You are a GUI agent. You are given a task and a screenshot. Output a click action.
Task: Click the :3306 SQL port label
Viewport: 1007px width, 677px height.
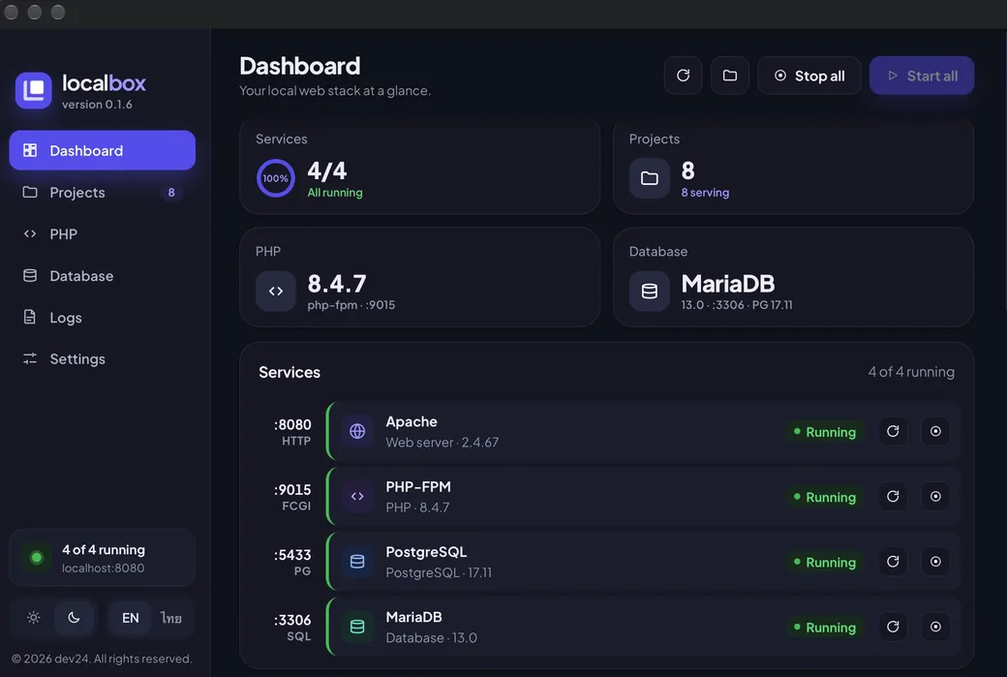pyautogui.click(x=292, y=628)
